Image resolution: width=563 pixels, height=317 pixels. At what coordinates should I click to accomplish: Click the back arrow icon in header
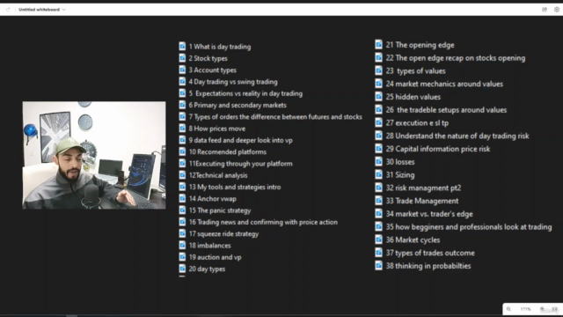click(8, 10)
